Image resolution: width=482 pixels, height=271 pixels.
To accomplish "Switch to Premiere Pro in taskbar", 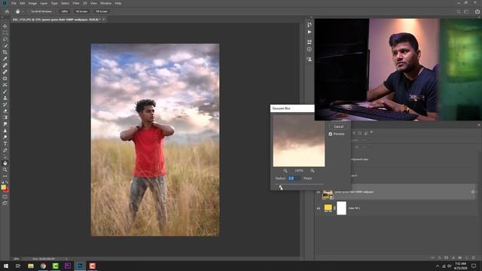I will [68, 266].
